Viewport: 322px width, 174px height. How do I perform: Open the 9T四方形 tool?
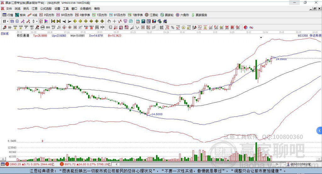[x=118, y=15]
